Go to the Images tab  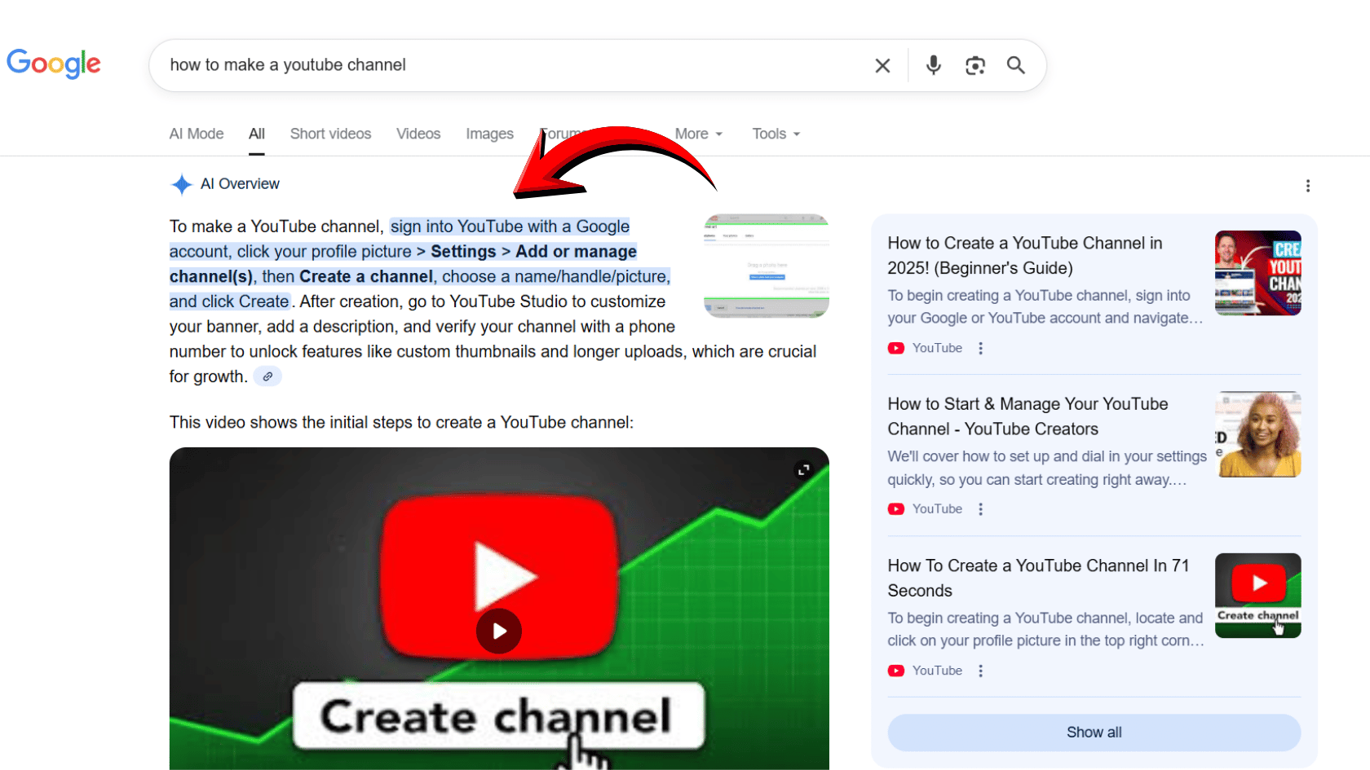tap(490, 134)
